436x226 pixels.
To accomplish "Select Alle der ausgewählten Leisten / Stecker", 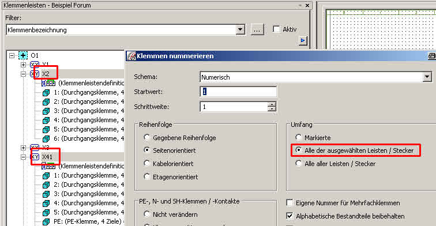I will [298, 150].
